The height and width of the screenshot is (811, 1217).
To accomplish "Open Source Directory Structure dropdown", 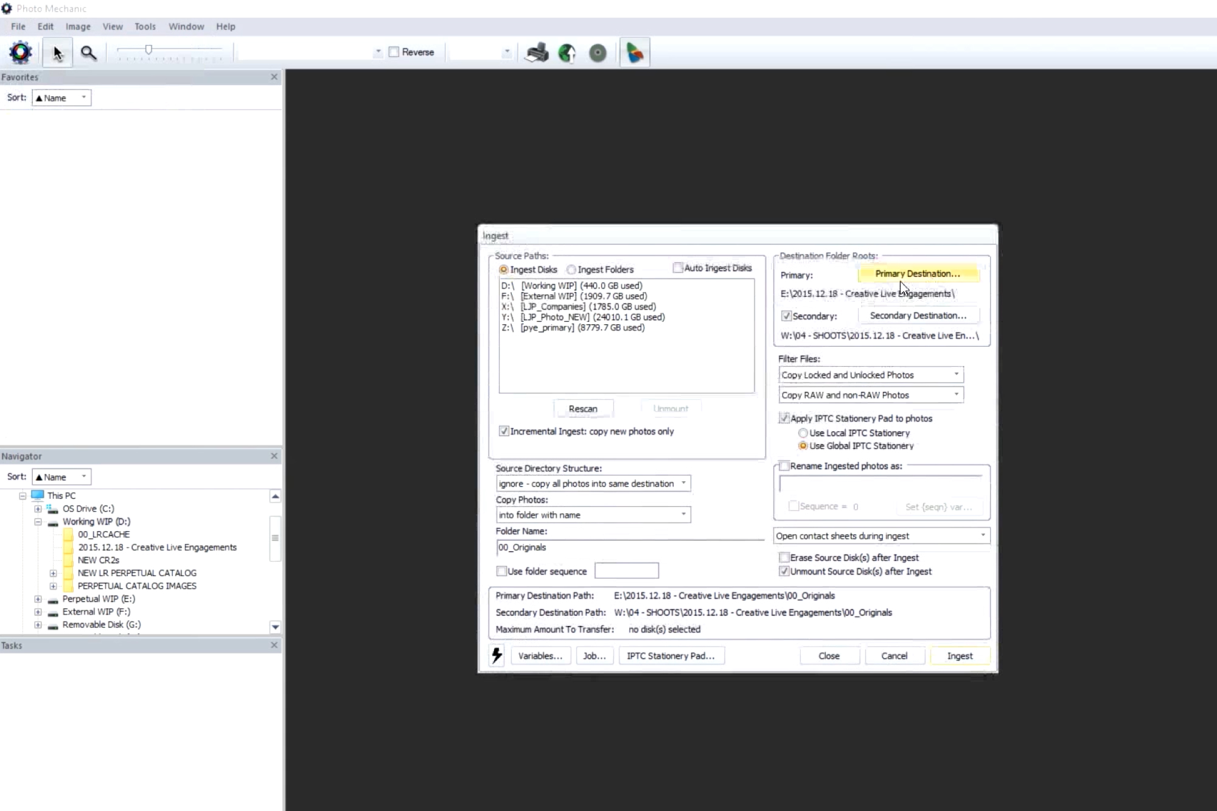I will [593, 484].
